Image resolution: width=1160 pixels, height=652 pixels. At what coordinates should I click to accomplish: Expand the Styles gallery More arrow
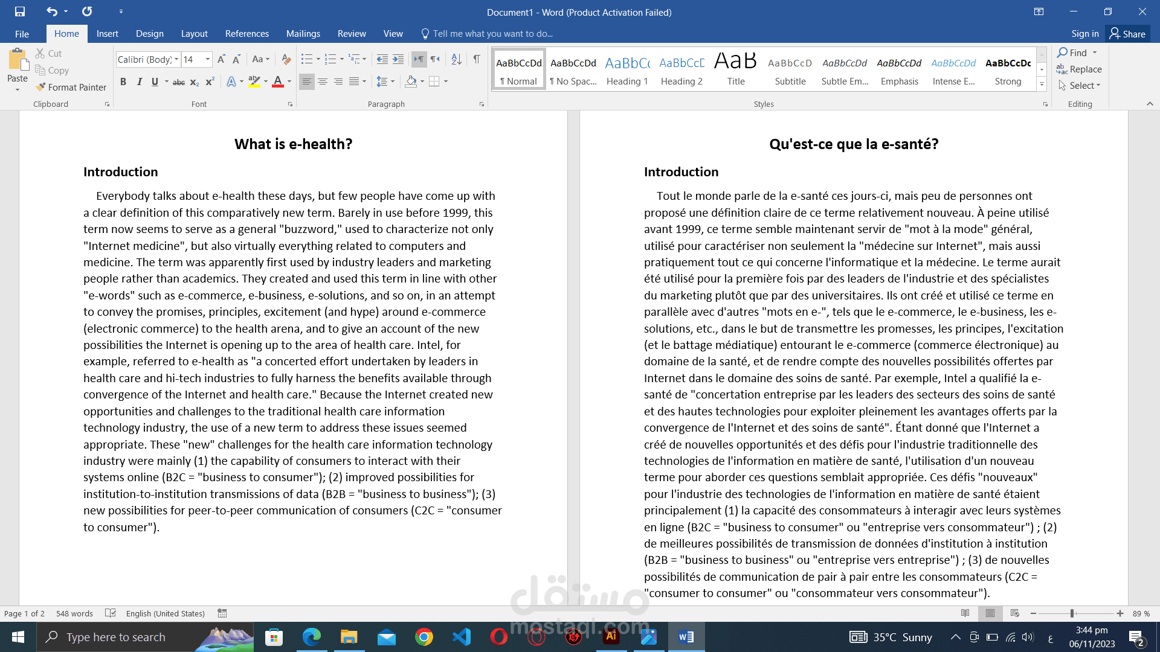(1042, 85)
